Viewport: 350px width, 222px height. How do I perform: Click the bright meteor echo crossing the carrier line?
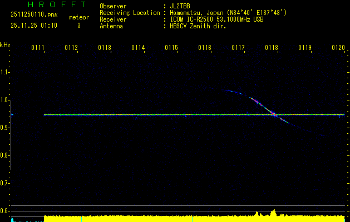click(273, 114)
